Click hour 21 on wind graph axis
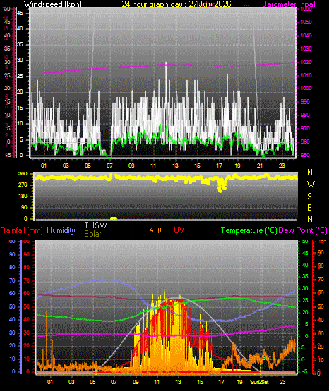The height and width of the screenshot is (391, 329). 260,166
